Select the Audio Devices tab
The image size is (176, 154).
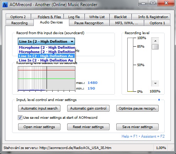click(x=51, y=22)
